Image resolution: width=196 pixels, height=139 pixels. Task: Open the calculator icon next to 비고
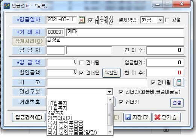coord(179,82)
